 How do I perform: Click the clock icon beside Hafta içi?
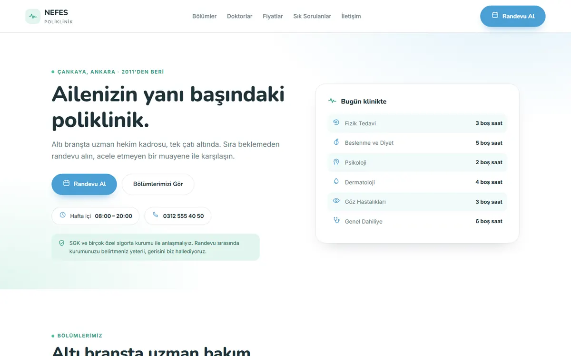pos(62,215)
